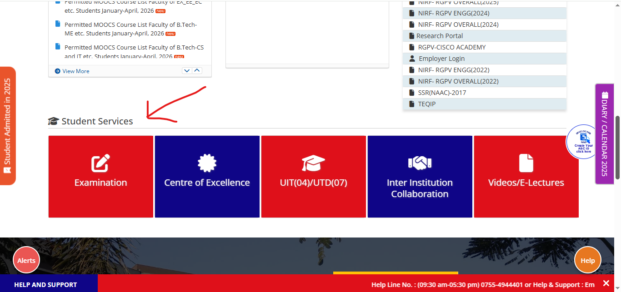Click the Centre of Excellence badge icon
Screen dimensions: 621x292
point(207,163)
